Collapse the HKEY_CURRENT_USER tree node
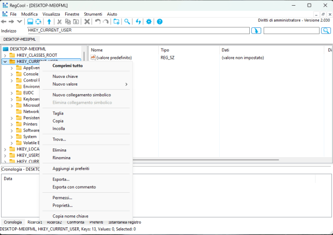The height and width of the screenshot is (235, 333). point(5,61)
